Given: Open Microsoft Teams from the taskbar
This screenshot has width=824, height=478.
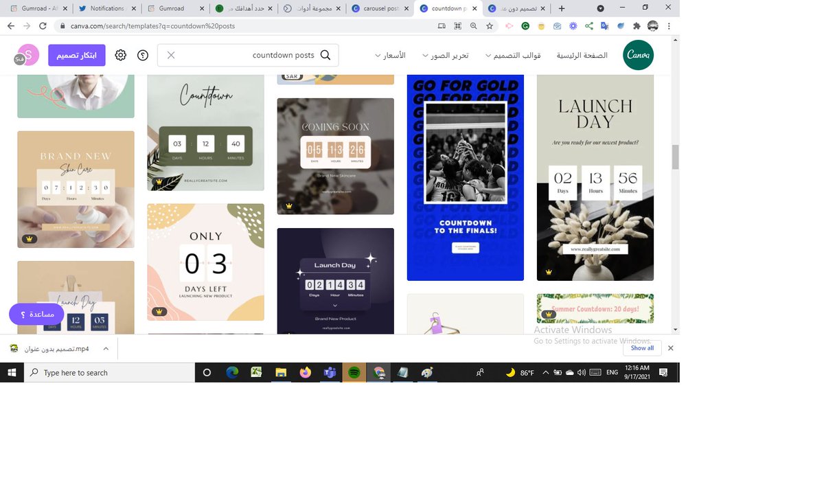Looking at the screenshot, I should click(x=330, y=372).
